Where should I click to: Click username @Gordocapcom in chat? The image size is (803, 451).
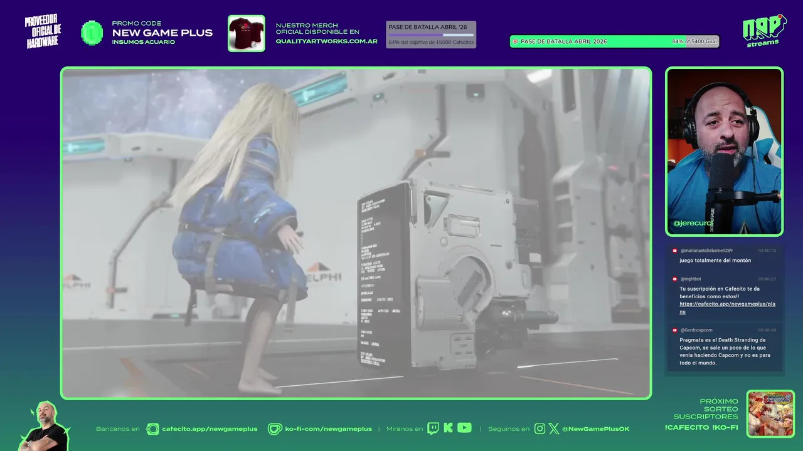pos(696,329)
